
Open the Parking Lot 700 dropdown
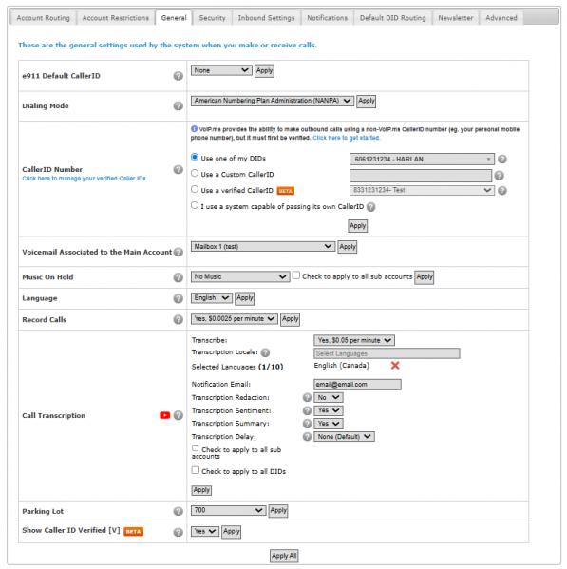coord(229,510)
